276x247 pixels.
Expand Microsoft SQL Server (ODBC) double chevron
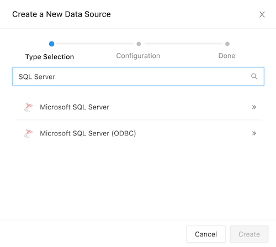point(254,133)
